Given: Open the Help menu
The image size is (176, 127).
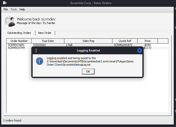Looking at the screenshot, I should click(x=22, y=9).
